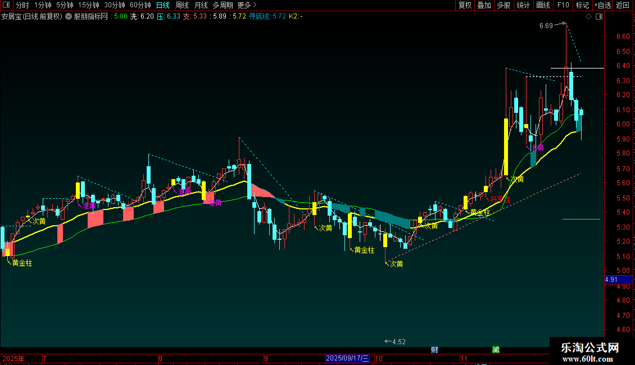Click the diamond marker icon above the chart
Viewport: 635px width, 365px height.
coord(589,17)
